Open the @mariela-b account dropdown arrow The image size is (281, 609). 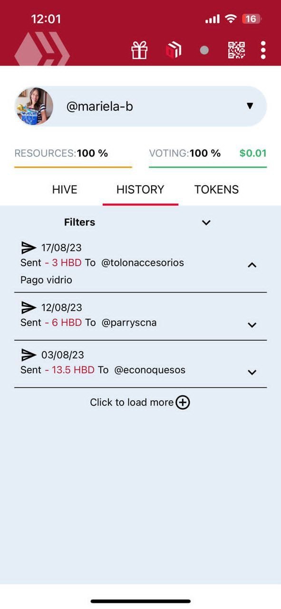(250, 106)
